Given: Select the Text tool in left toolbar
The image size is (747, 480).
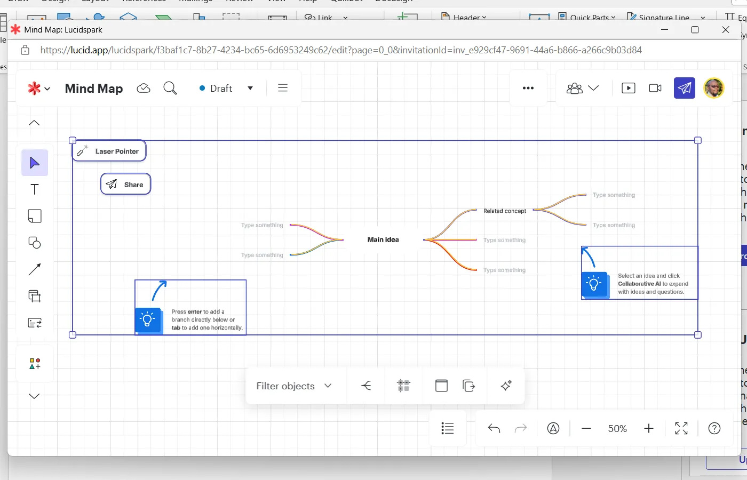Looking at the screenshot, I should pyautogui.click(x=35, y=189).
